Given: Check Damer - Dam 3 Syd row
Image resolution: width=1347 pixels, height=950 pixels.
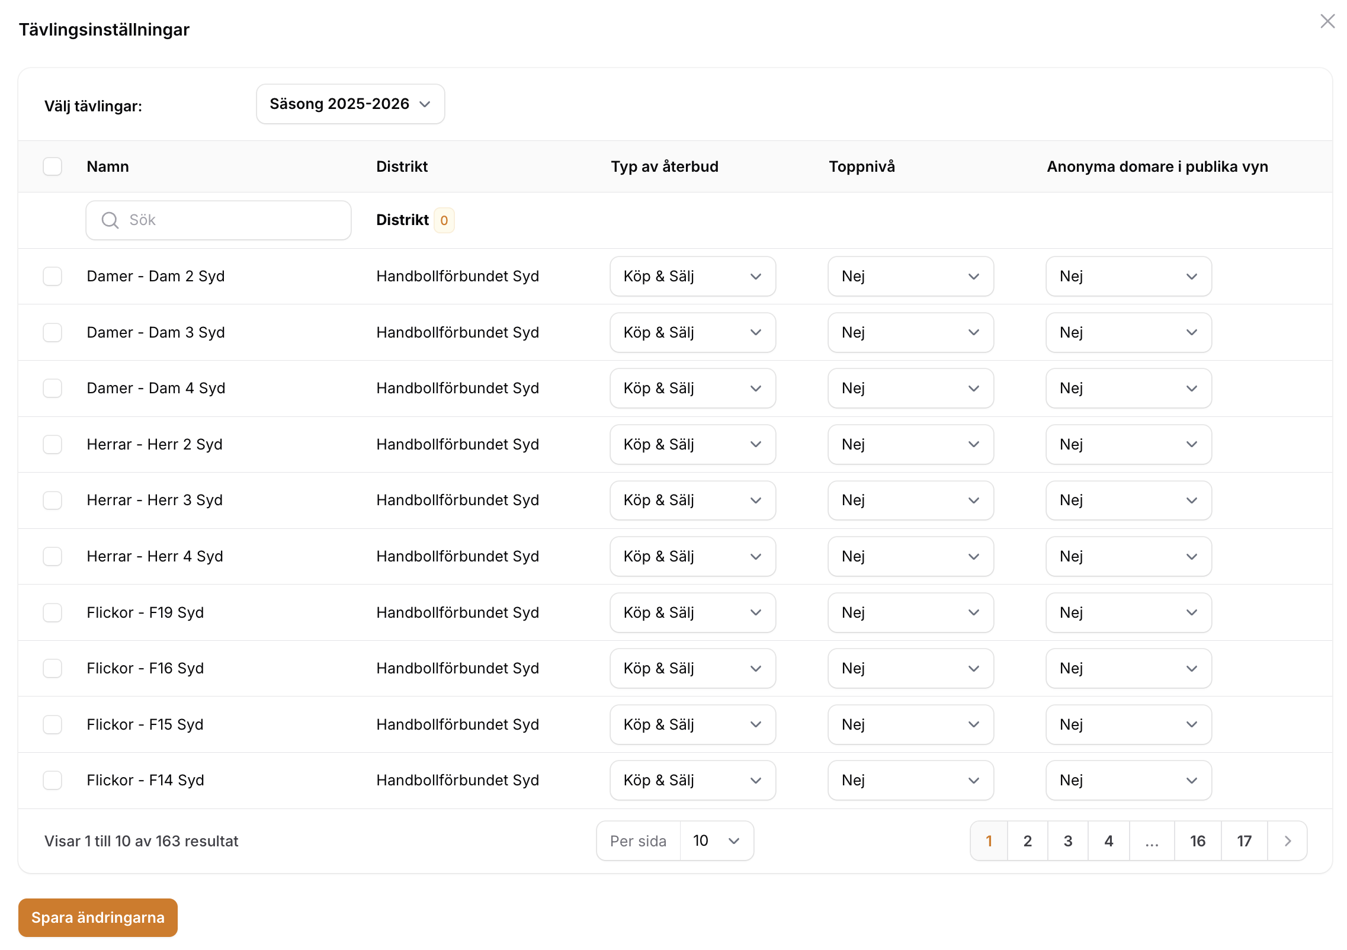Looking at the screenshot, I should [53, 332].
